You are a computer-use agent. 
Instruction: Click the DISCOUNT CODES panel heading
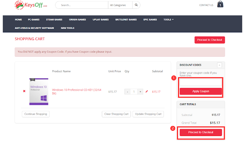(191, 65)
